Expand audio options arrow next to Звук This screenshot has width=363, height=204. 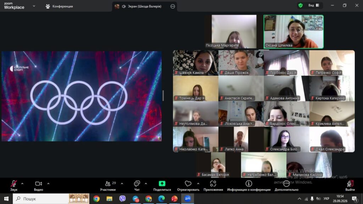point(22,184)
